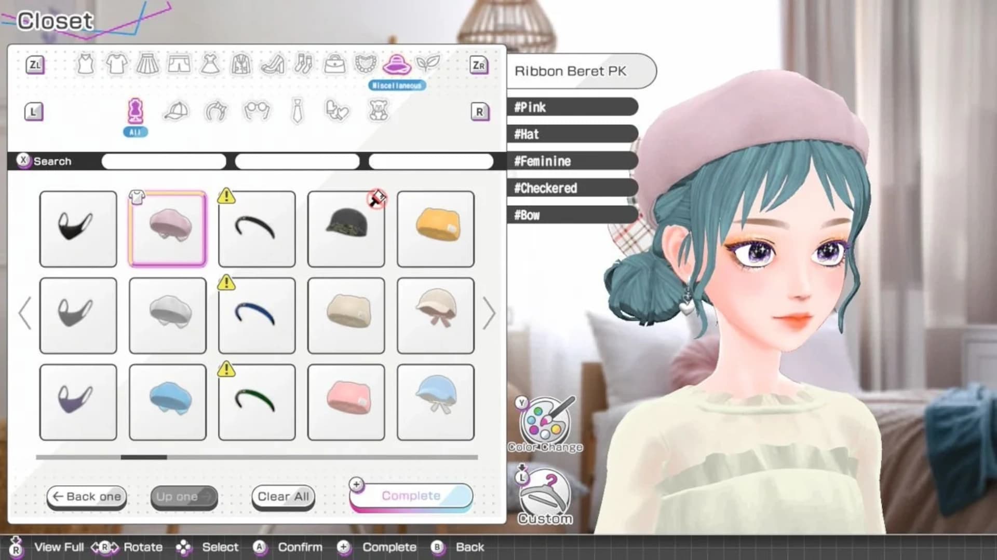
Task: Select the black camo cap item
Action: pyautogui.click(x=346, y=229)
